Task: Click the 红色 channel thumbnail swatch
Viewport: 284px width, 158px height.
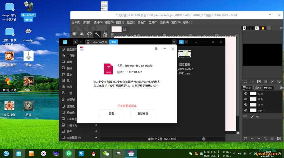Action: pos(253,93)
